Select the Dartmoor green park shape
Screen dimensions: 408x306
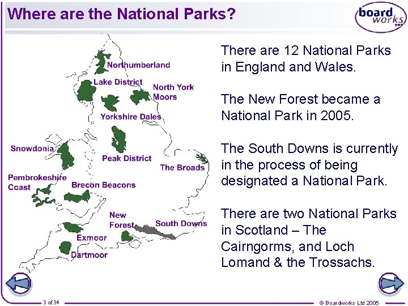(65, 248)
